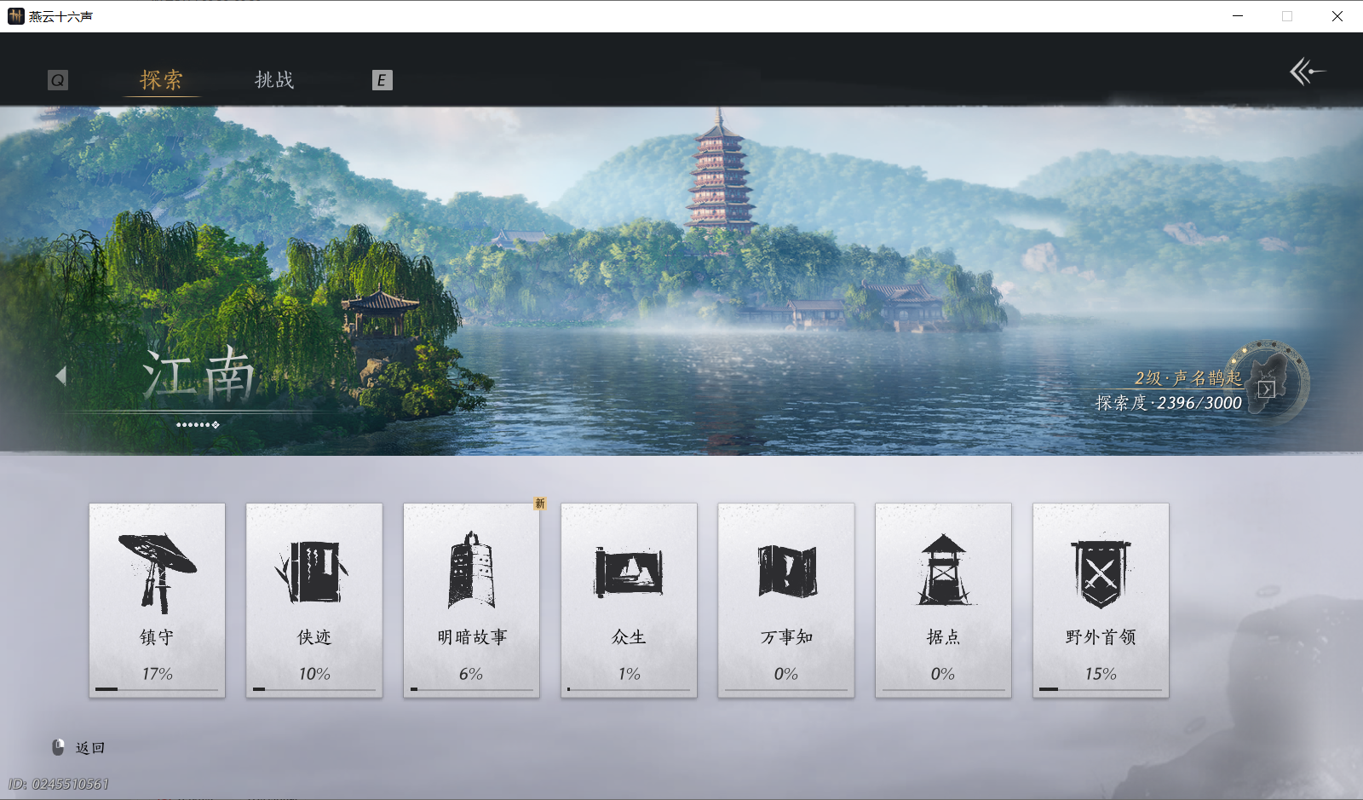
Task: Click the ID: 0245510561 text
Action: pyautogui.click(x=59, y=784)
